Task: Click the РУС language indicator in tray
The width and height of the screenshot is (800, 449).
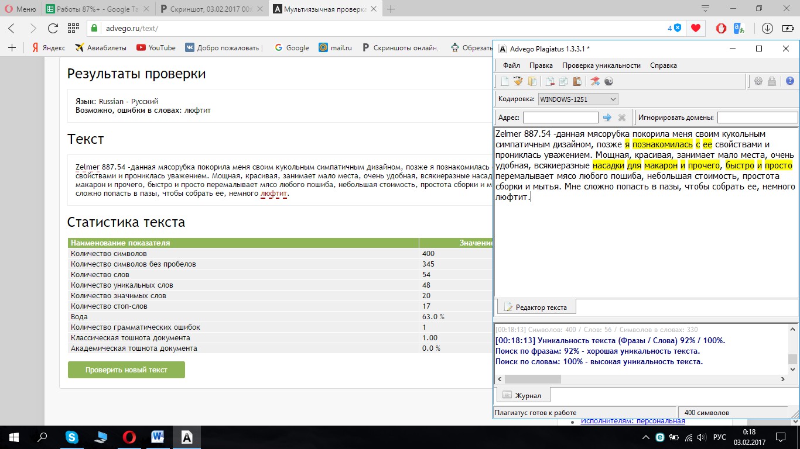Action: click(719, 437)
